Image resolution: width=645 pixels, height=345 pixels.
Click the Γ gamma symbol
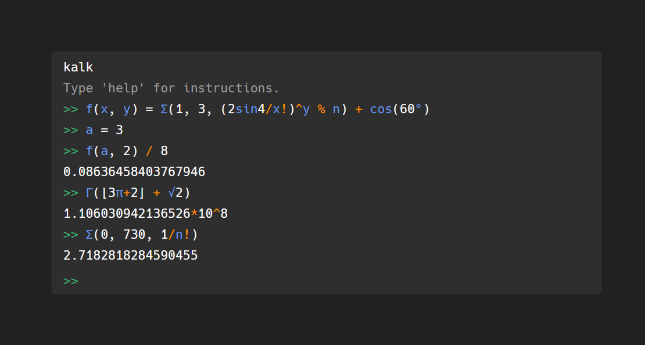(x=89, y=192)
